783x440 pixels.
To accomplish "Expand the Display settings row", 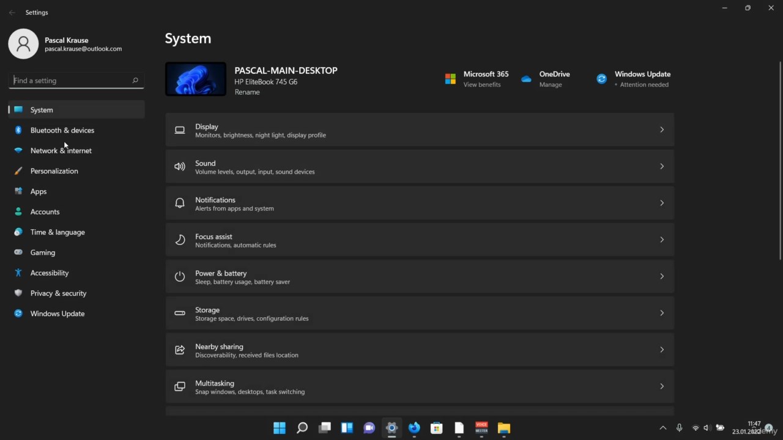I will click(x=419, y=130).
